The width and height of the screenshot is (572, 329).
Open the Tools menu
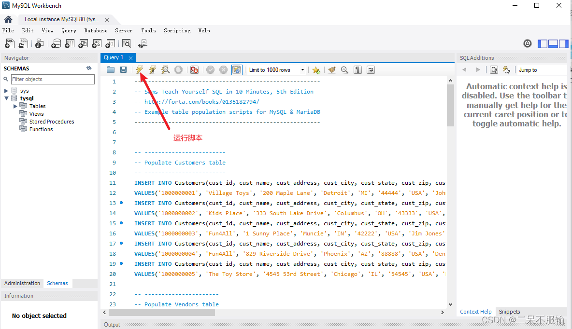pos(148,30)
